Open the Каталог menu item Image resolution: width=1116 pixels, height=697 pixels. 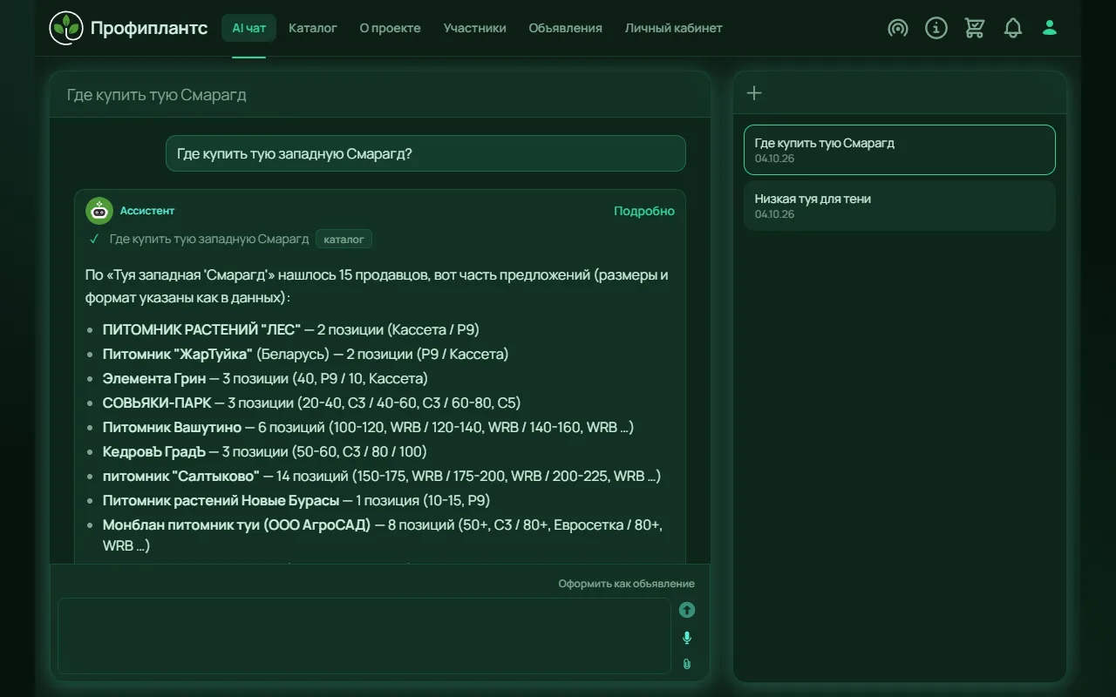(313, 28)
